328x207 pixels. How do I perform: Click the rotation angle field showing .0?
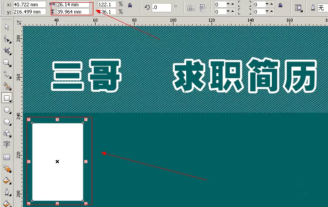coord(161,8)
